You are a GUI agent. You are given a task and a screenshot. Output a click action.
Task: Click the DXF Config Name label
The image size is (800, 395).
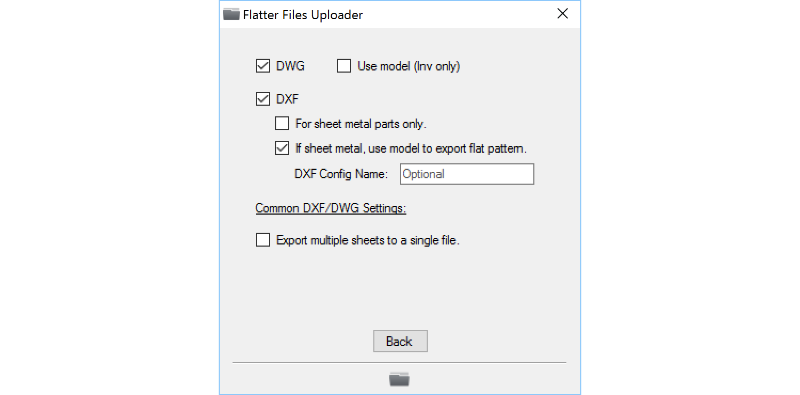tap(341, 174)
